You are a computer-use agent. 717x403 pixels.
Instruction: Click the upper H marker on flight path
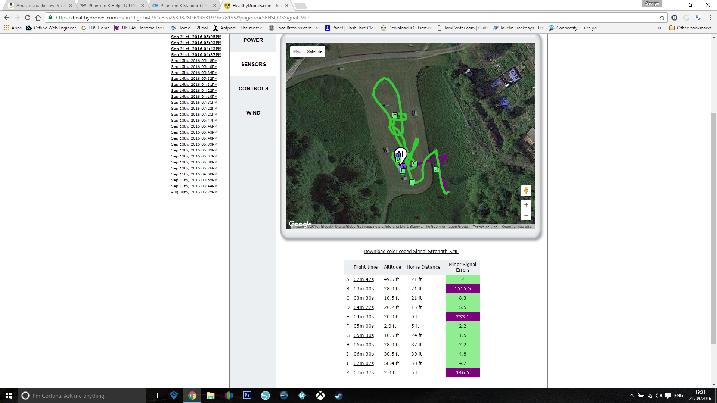[x=395, y=115]
